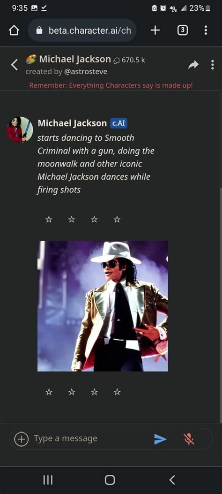Open the chat options three-dot menu
222x494 pixels.
213,65
